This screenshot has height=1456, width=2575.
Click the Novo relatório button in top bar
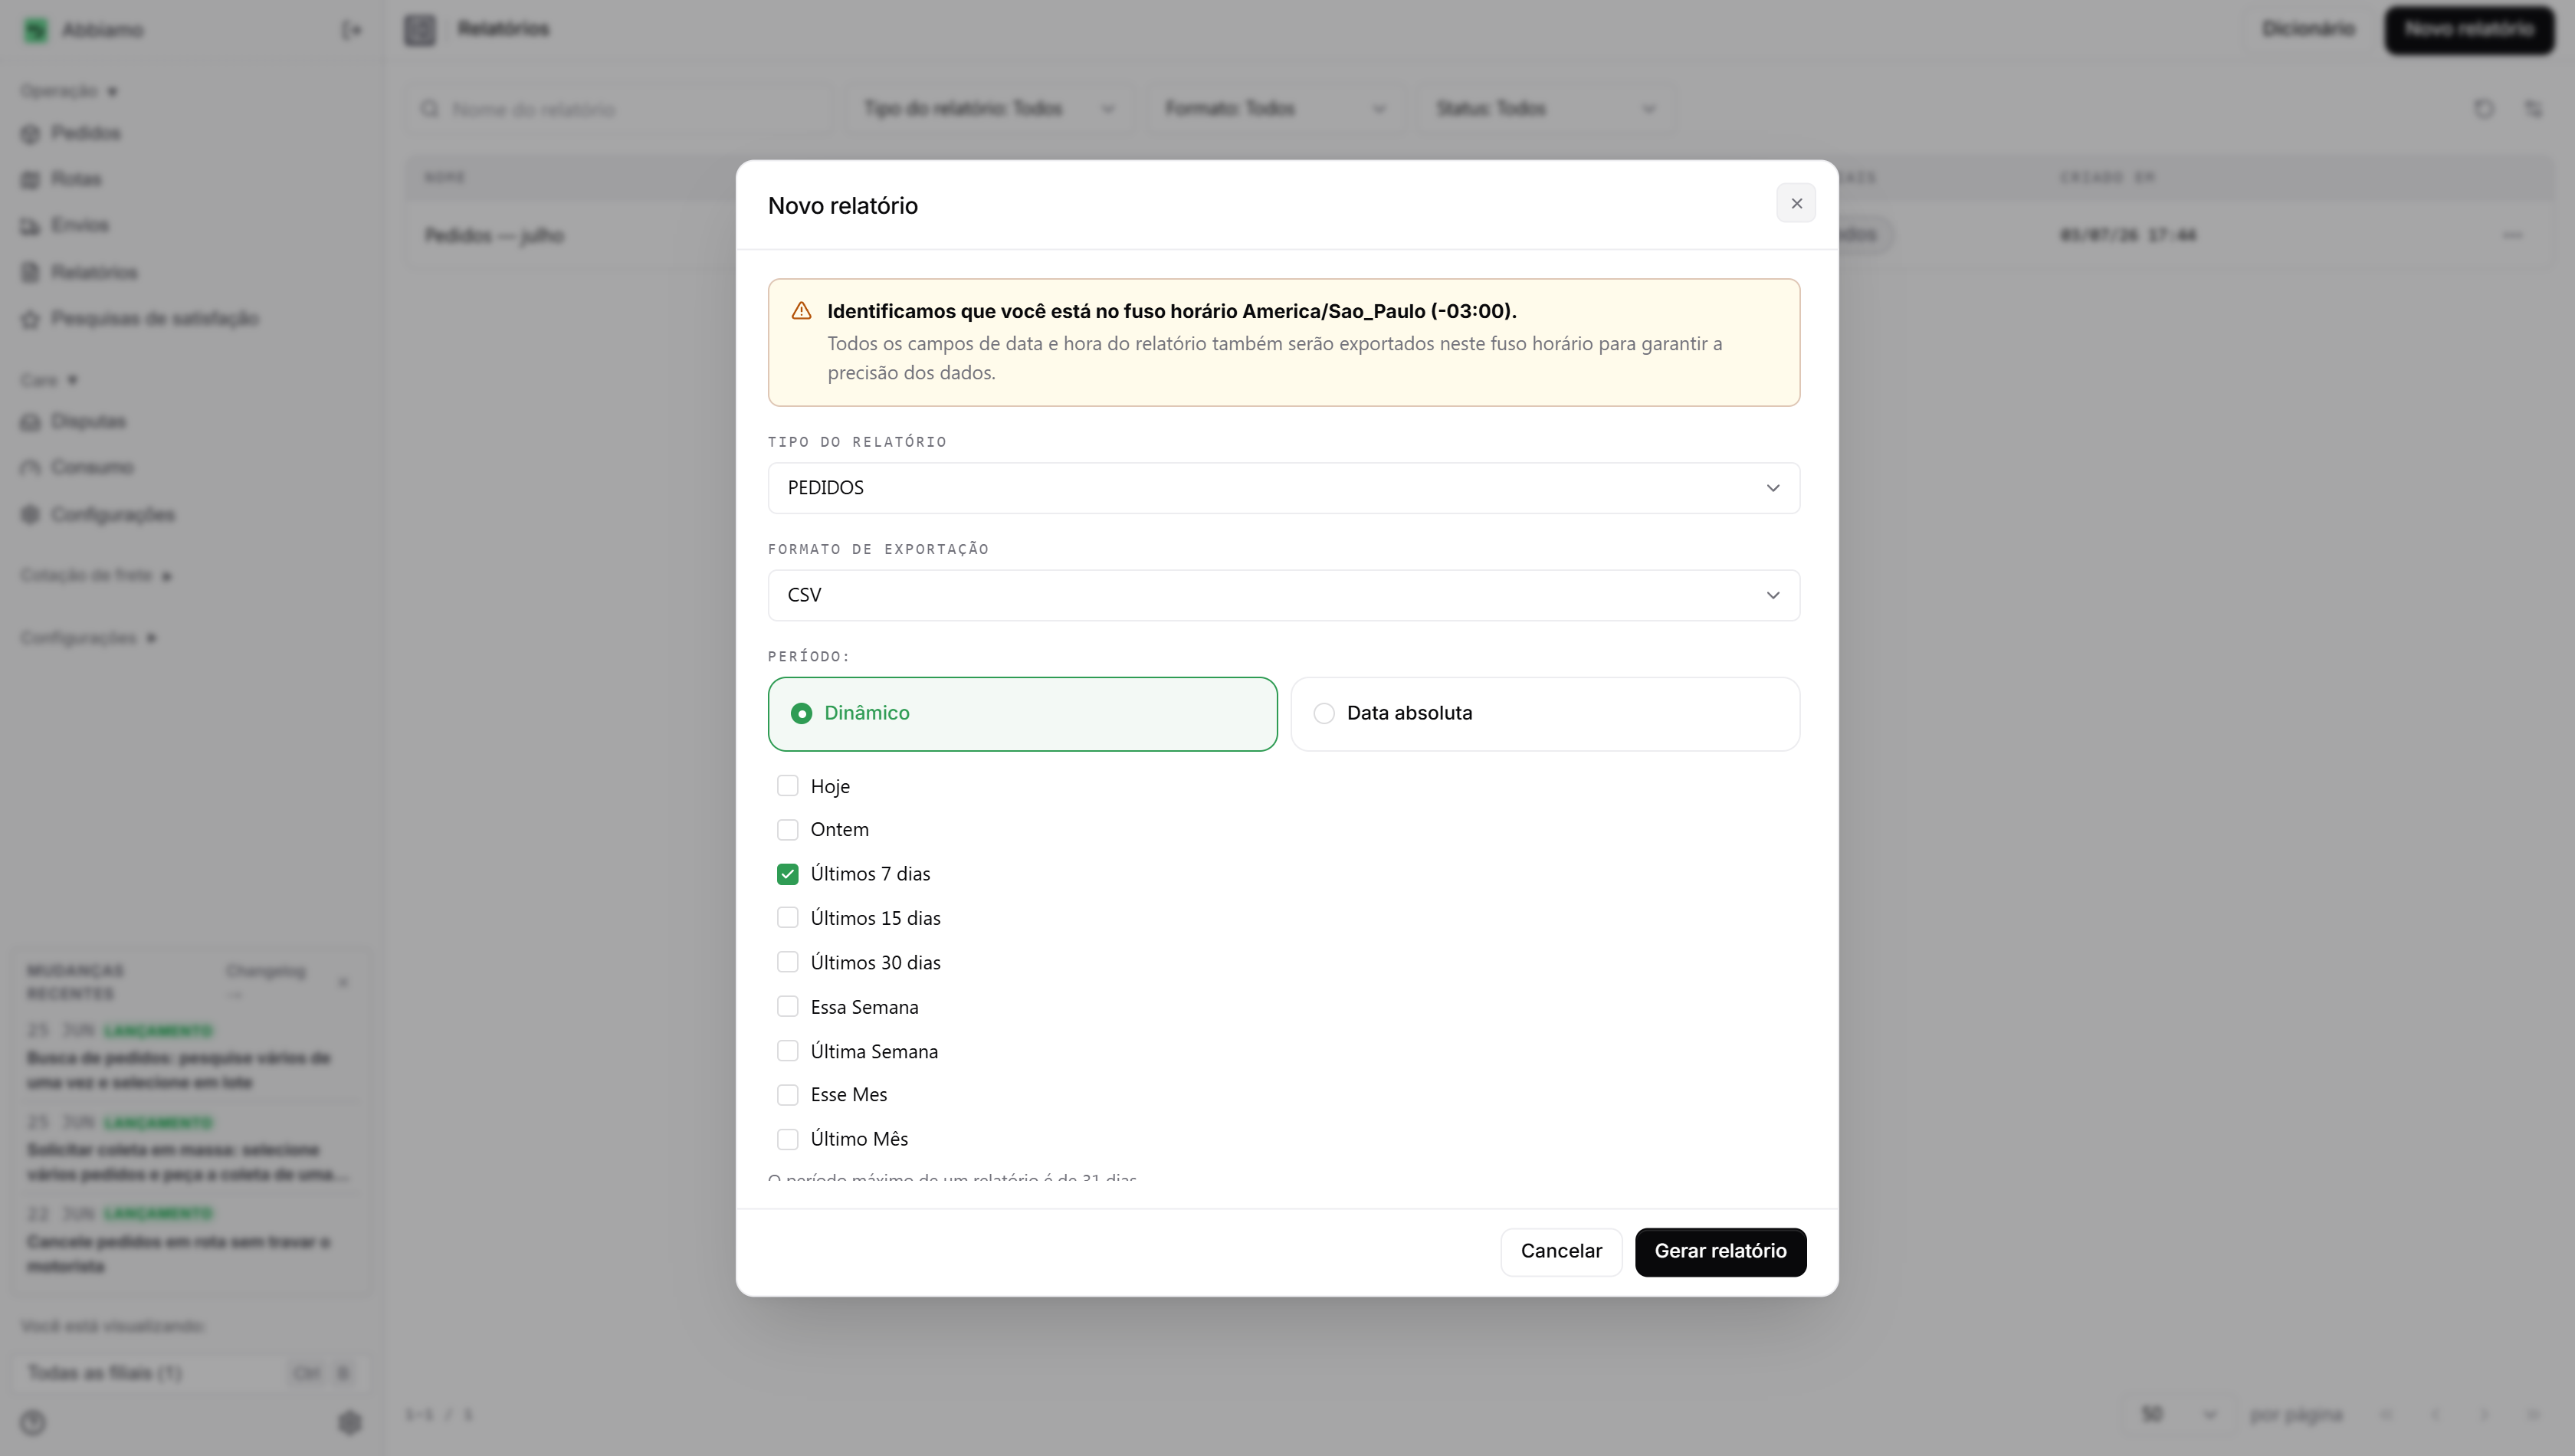pyautogui.click(x=2469, y=30)
